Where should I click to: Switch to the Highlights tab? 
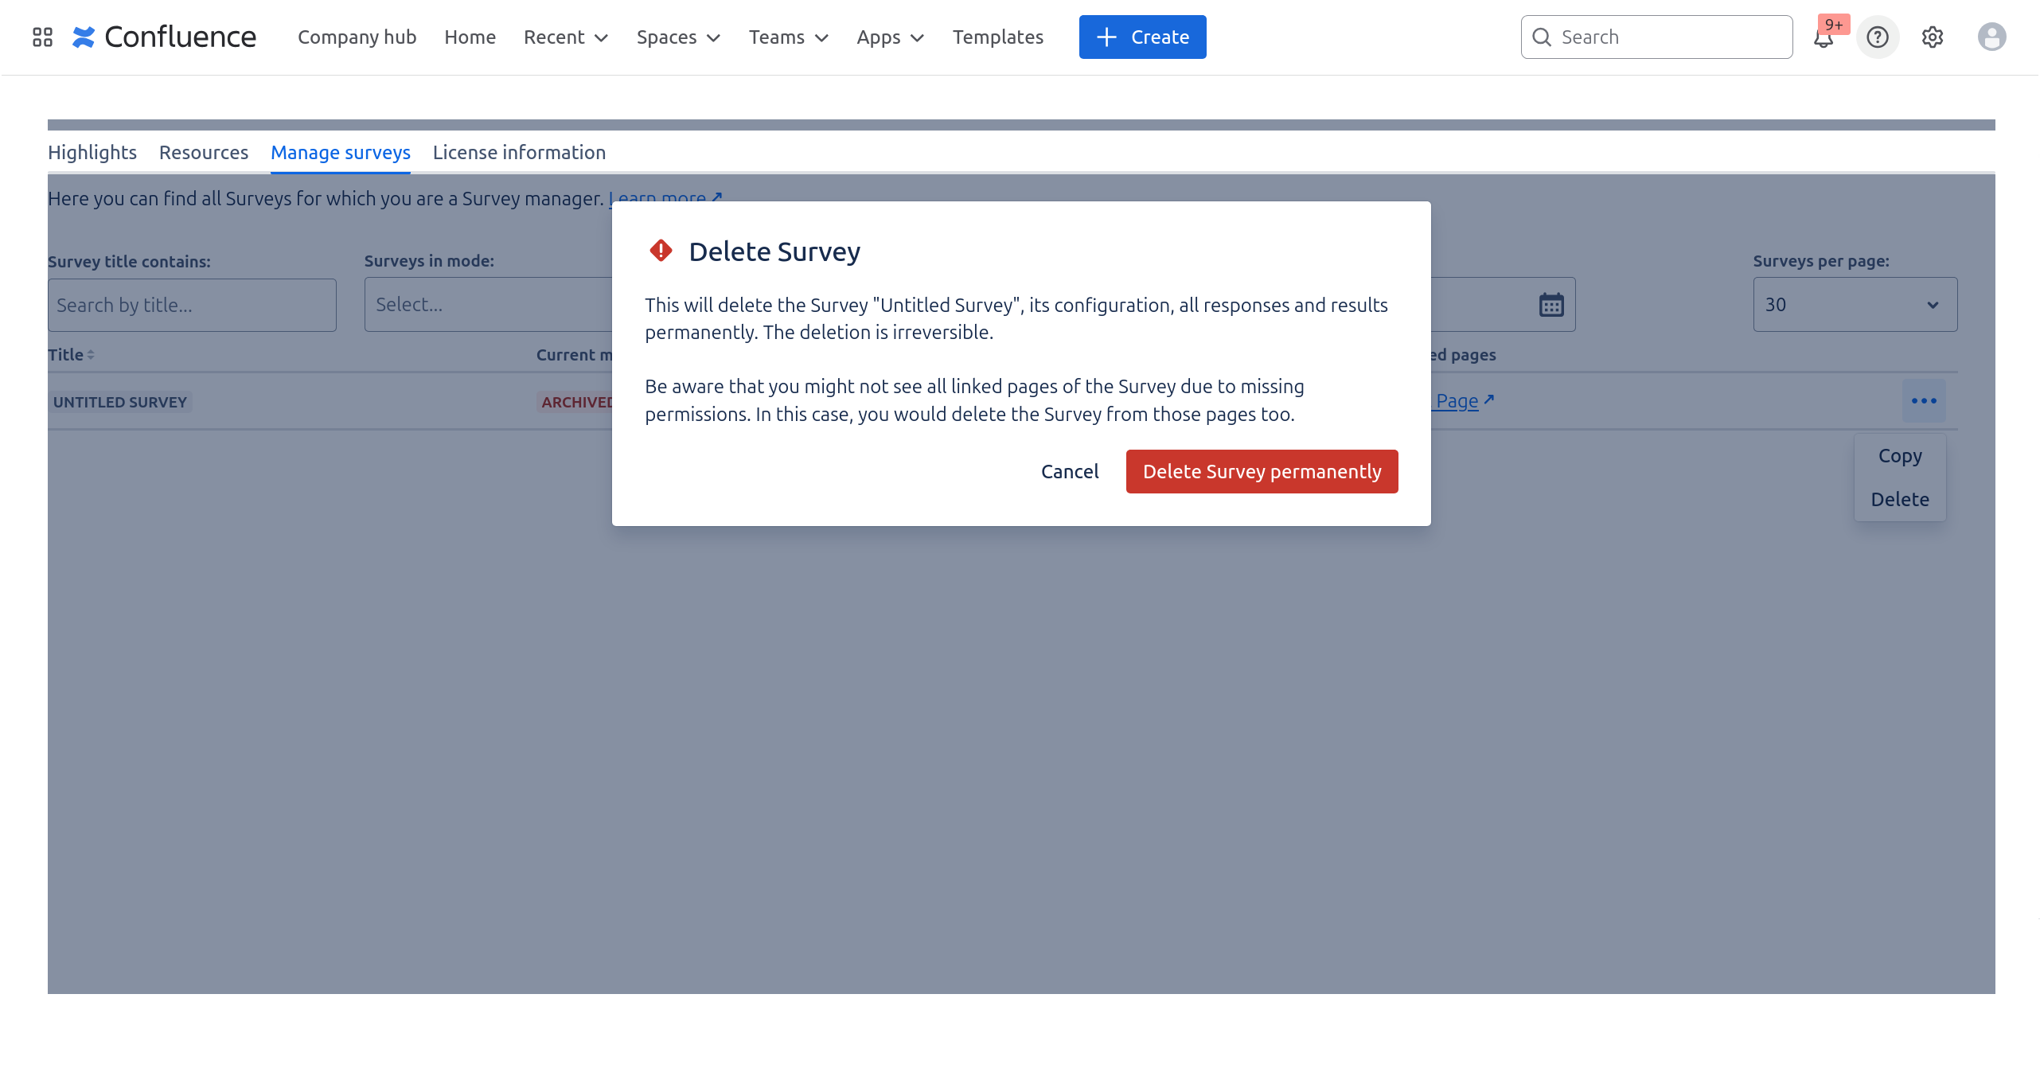point(92,152)
